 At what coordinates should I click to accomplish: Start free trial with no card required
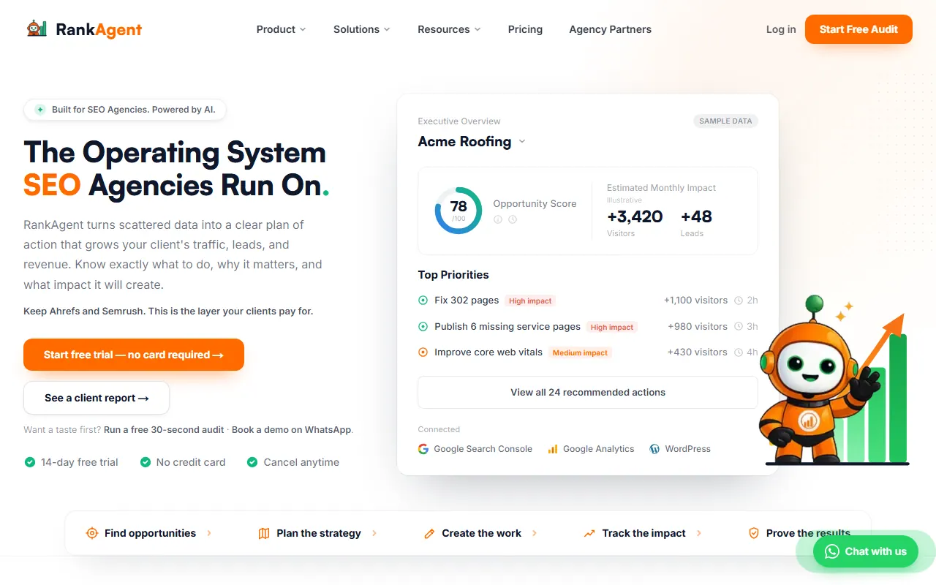click(x=134, y=355)
